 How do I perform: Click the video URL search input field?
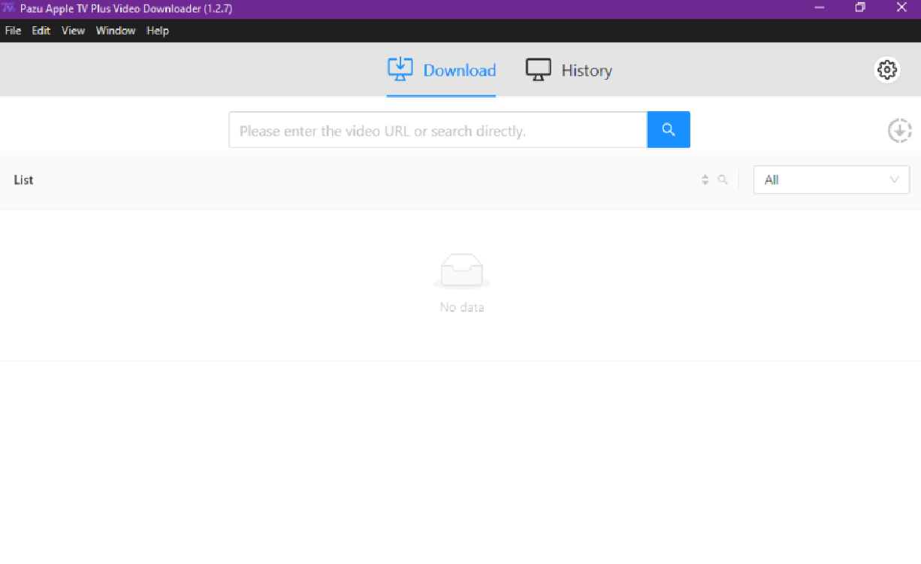click(x=438, y=130)
